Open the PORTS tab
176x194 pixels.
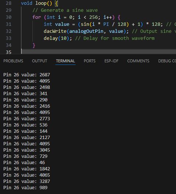[90, 61]
